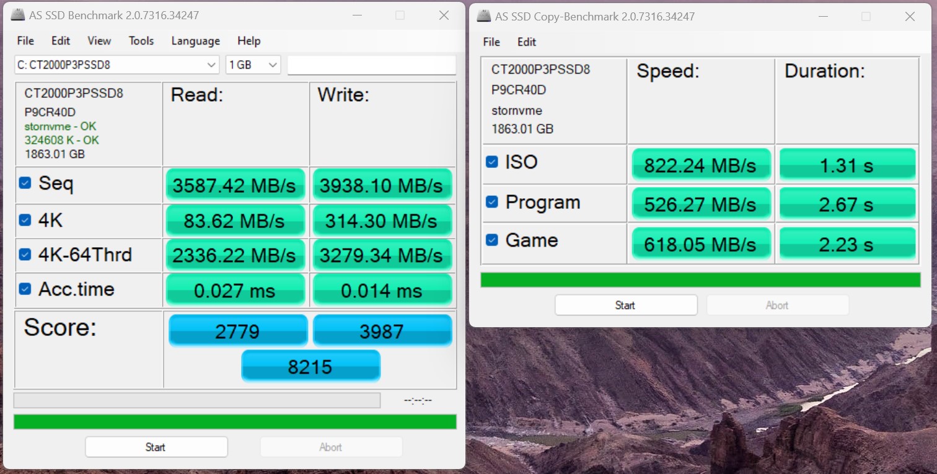Open Edit menu in AS SSD Benchmark
Image resolution: width=937 pixels, height=474 pixels.
tap(61, 41)
